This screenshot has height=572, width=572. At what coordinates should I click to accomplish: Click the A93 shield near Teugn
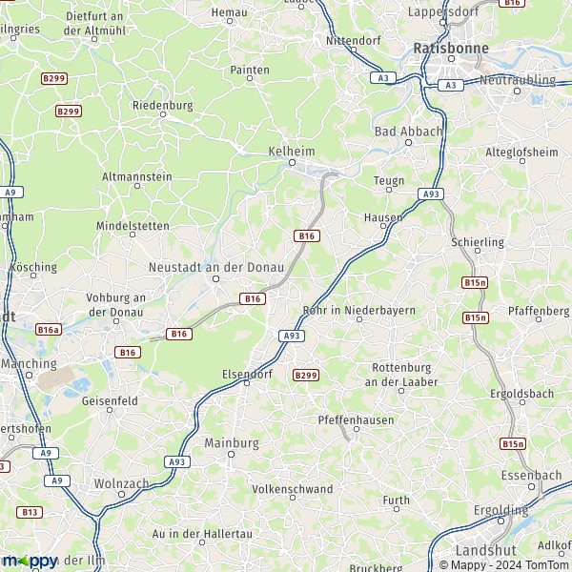point(431,194)
